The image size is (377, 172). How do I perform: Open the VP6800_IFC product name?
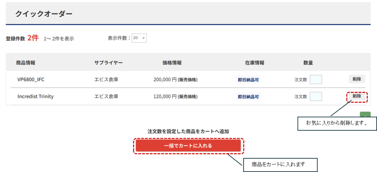pos(31,79)
